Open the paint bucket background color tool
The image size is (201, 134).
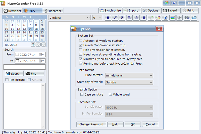pyautogui.click(x=158, y=18)
